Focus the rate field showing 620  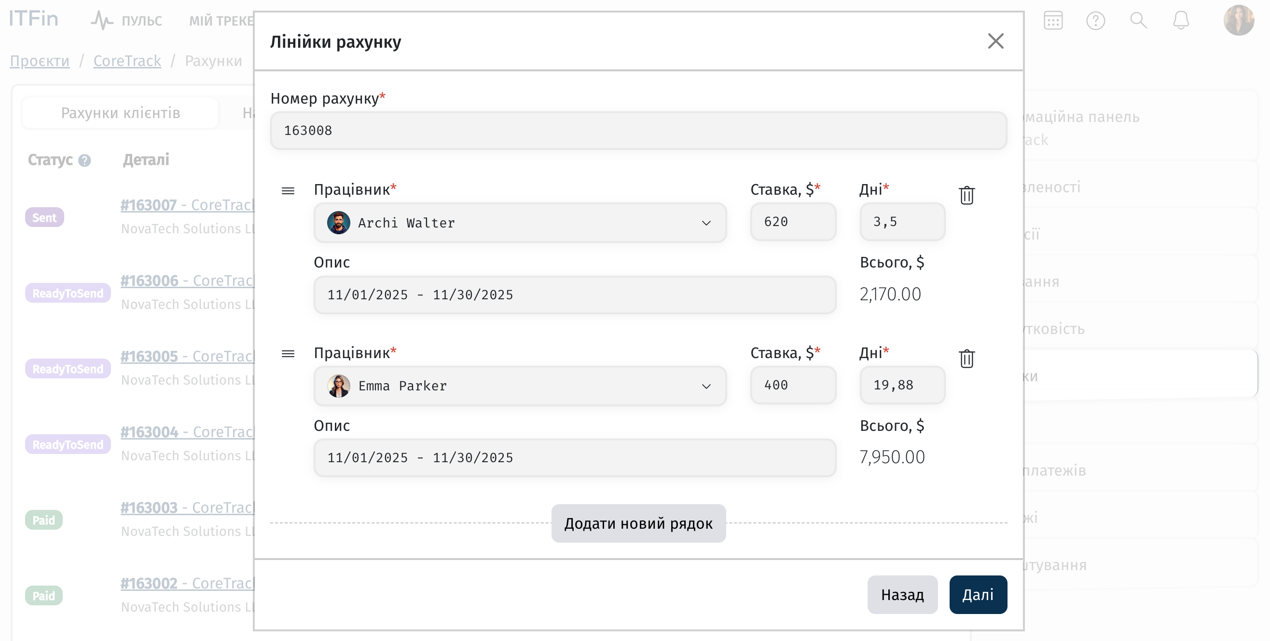(x=792, y=222)
